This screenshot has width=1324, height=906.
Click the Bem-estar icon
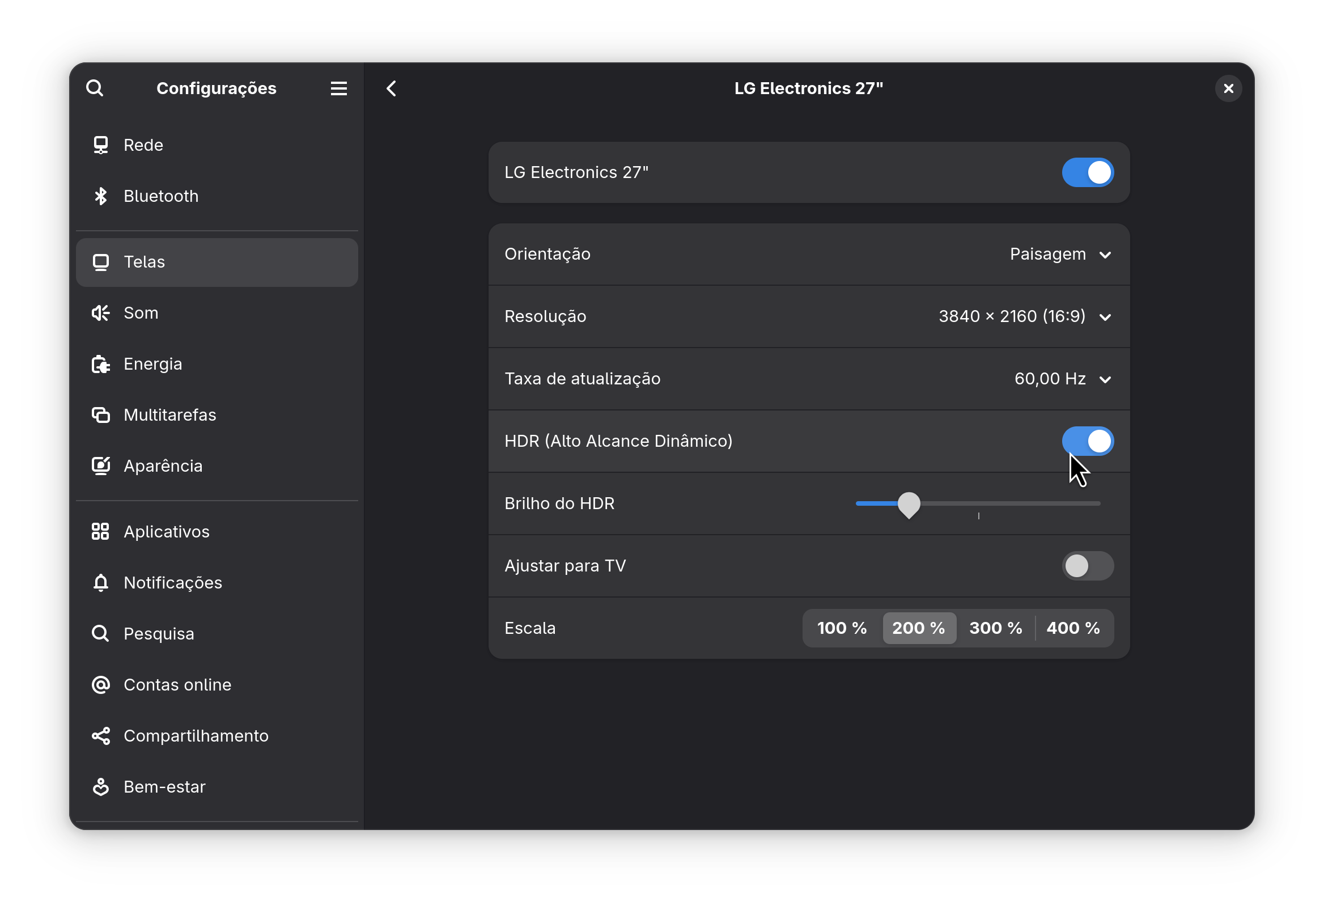click(x=101, y=786)
